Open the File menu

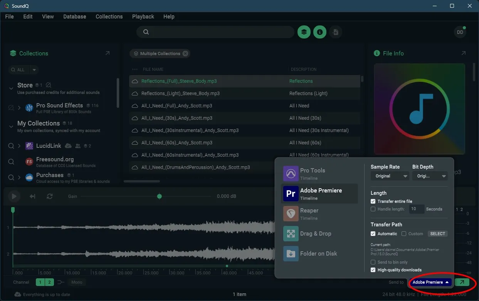coord(9,17)
